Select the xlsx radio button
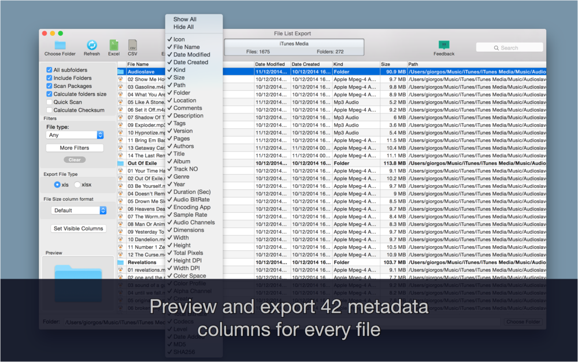578x362 pixels. [x=76, y=185]
